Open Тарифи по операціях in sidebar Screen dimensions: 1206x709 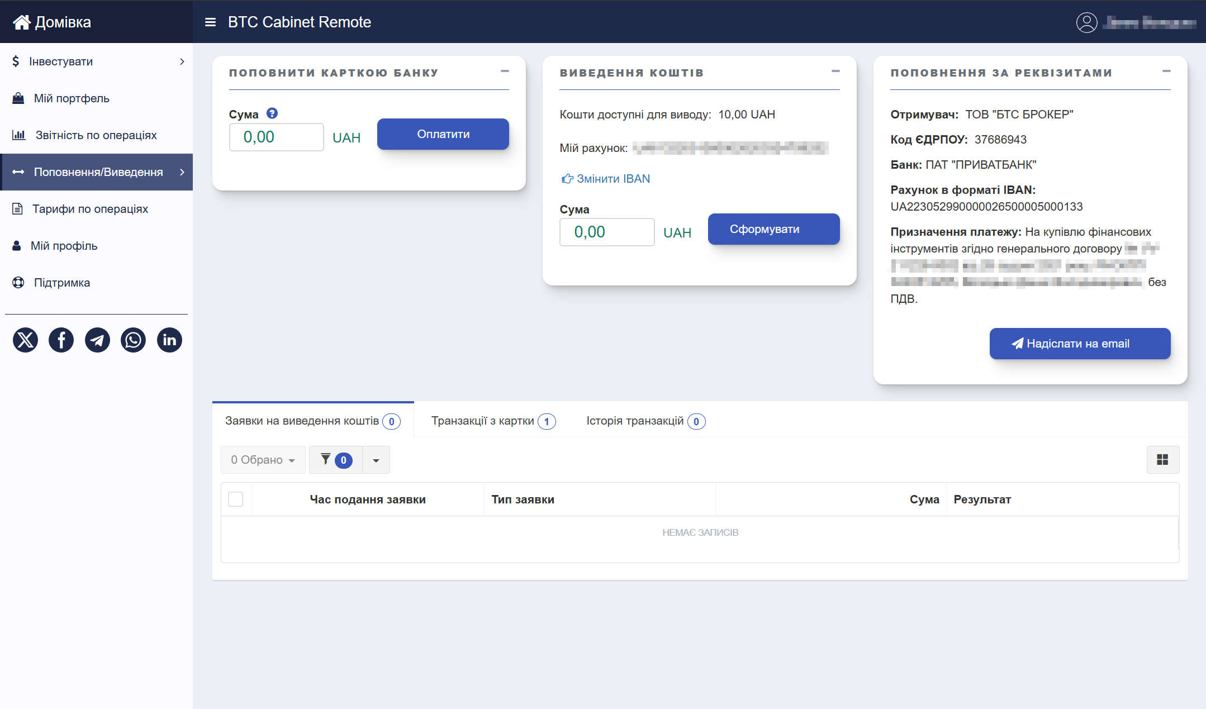coord(96,209)
